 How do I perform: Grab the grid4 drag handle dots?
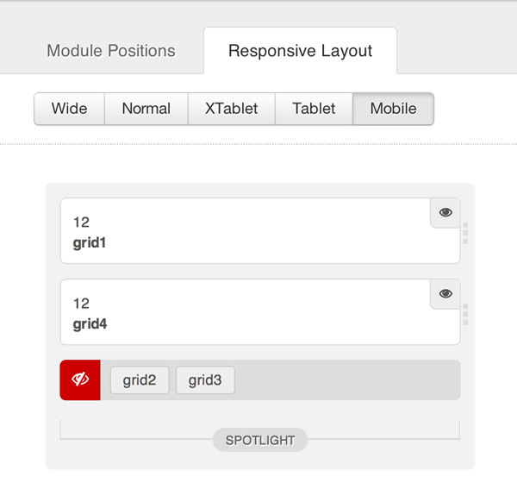tap(465, 314)
